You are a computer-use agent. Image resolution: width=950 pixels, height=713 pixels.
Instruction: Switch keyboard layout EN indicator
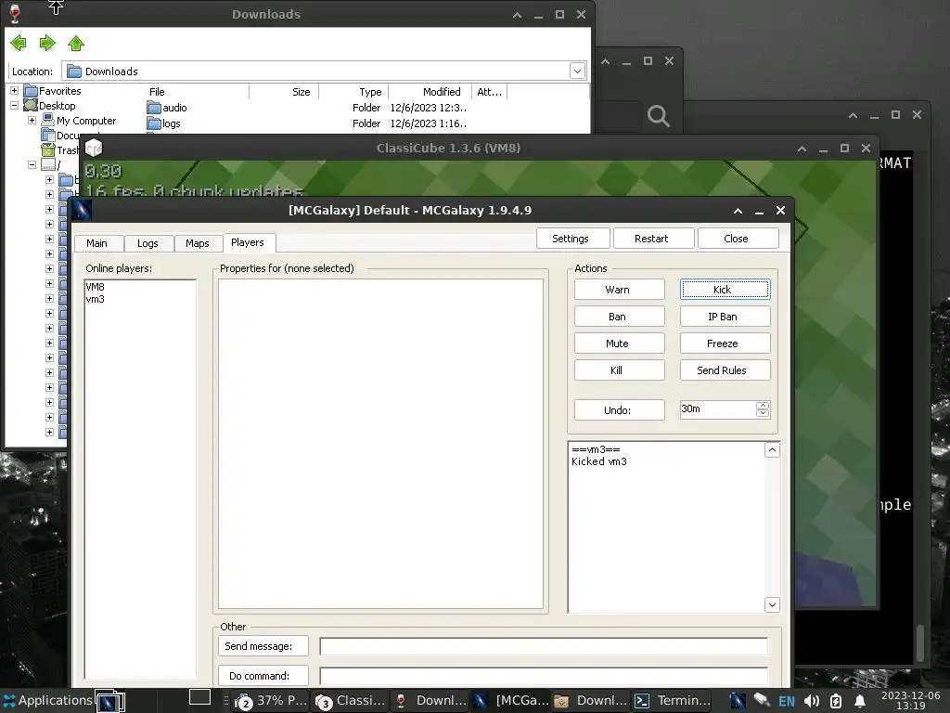[787, 701]
